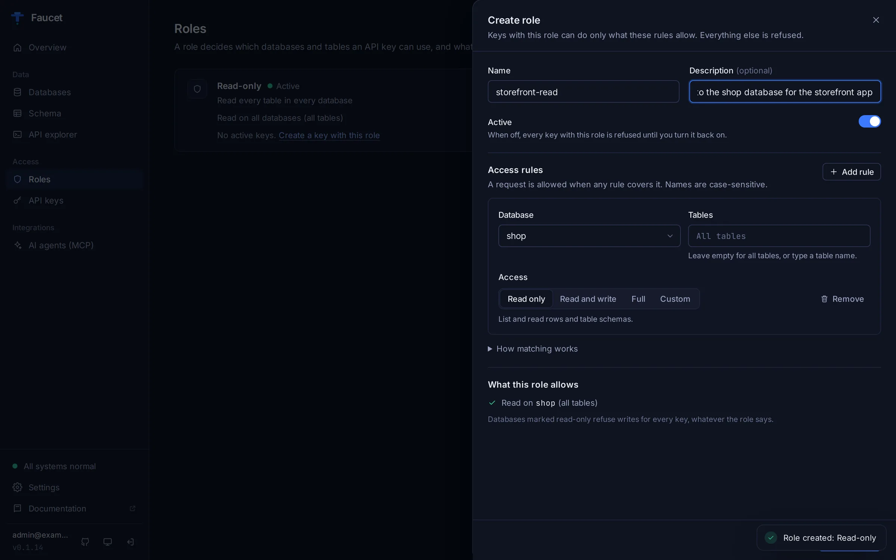Toggle the Active role switch
Viewport: 896px width, 560px height.
(x=869, y=121)
